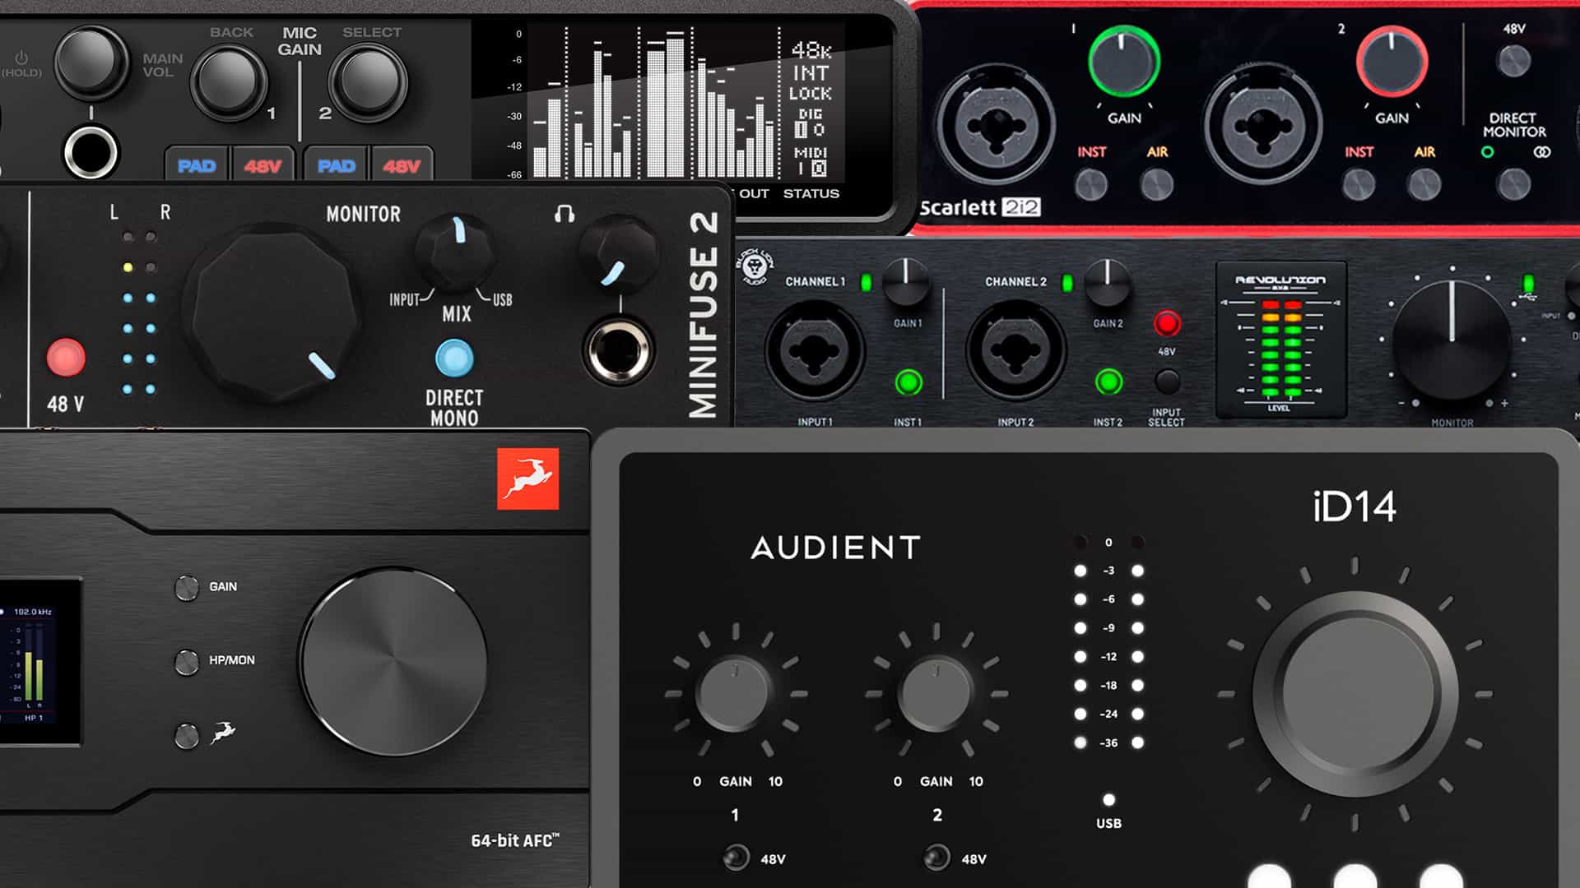Adjust the Audient GAIN 2 knob

point(936,693)
